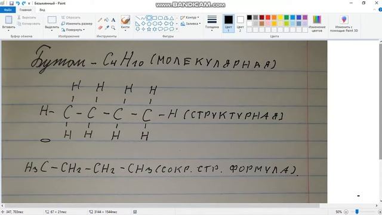Choose the down arrow shape

138,29
